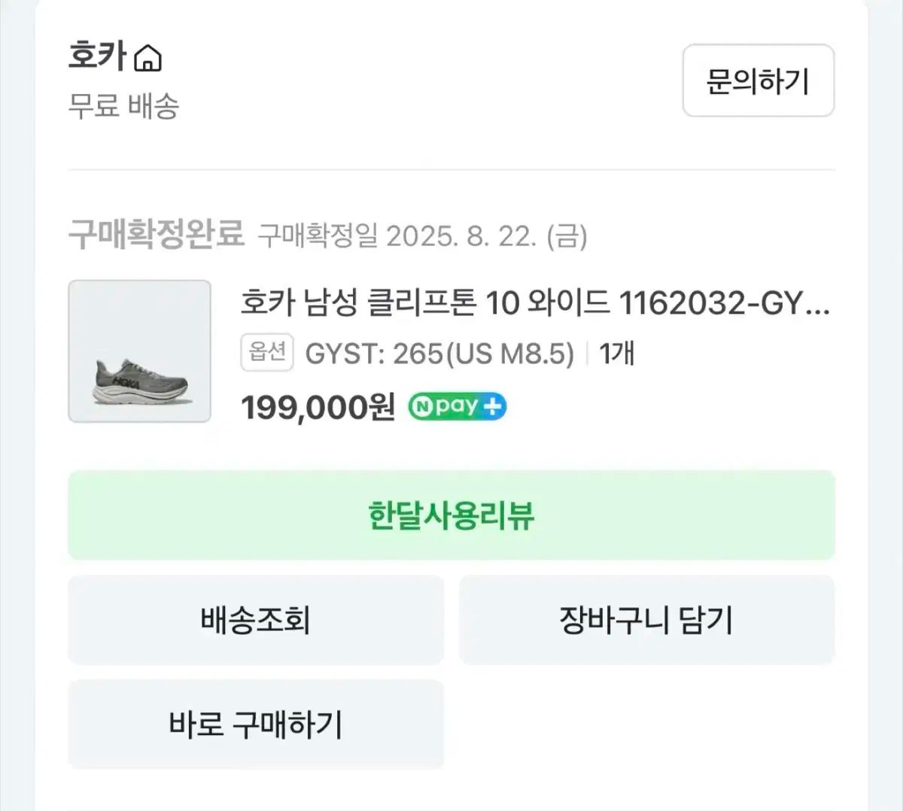Screen dimensions: 903x811
Task: Tap the 구매확정완료 status label
Action: [157, 235]
